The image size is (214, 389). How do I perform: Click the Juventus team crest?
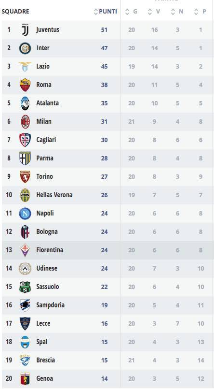(x=25, y=30)
